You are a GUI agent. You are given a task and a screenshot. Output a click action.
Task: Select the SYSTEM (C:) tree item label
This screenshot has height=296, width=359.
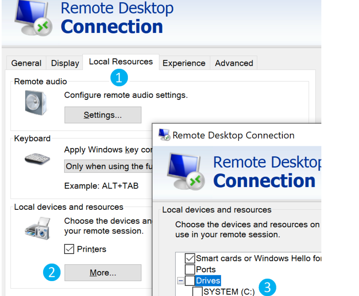coord(229,291)
